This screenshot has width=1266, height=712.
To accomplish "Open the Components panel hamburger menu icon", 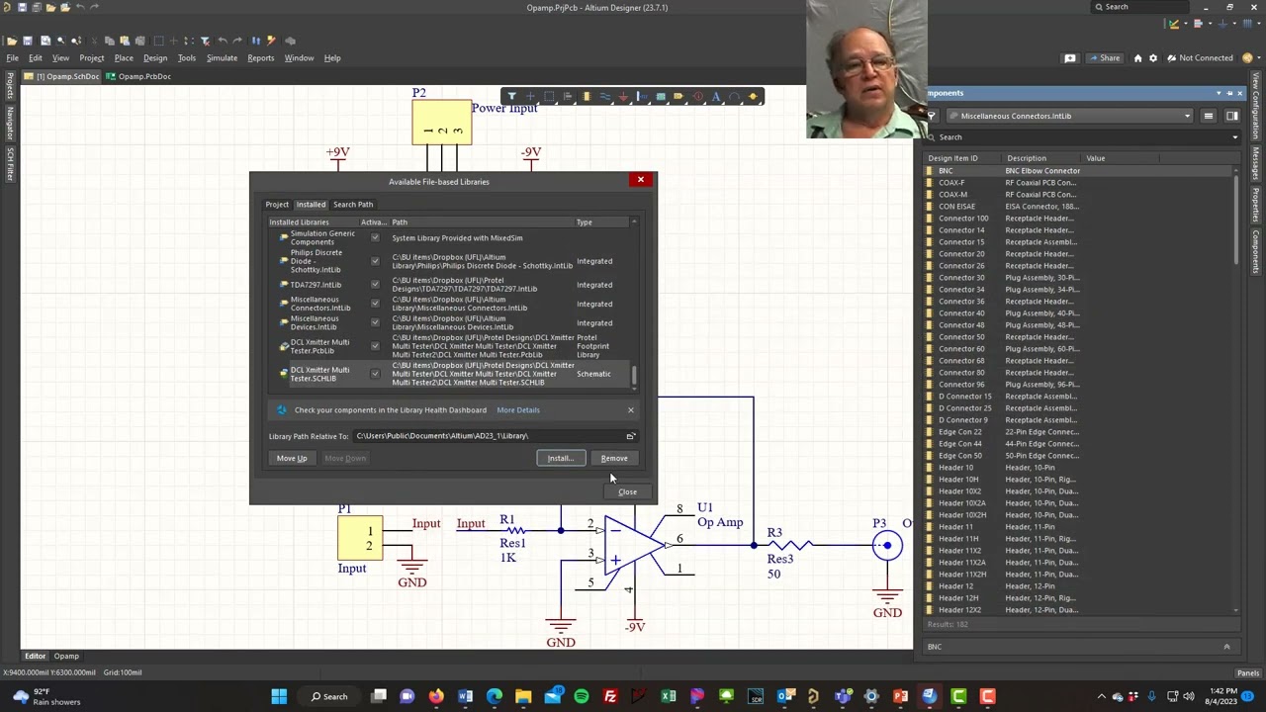I will pyautogui.click(x=1208, y=116).
